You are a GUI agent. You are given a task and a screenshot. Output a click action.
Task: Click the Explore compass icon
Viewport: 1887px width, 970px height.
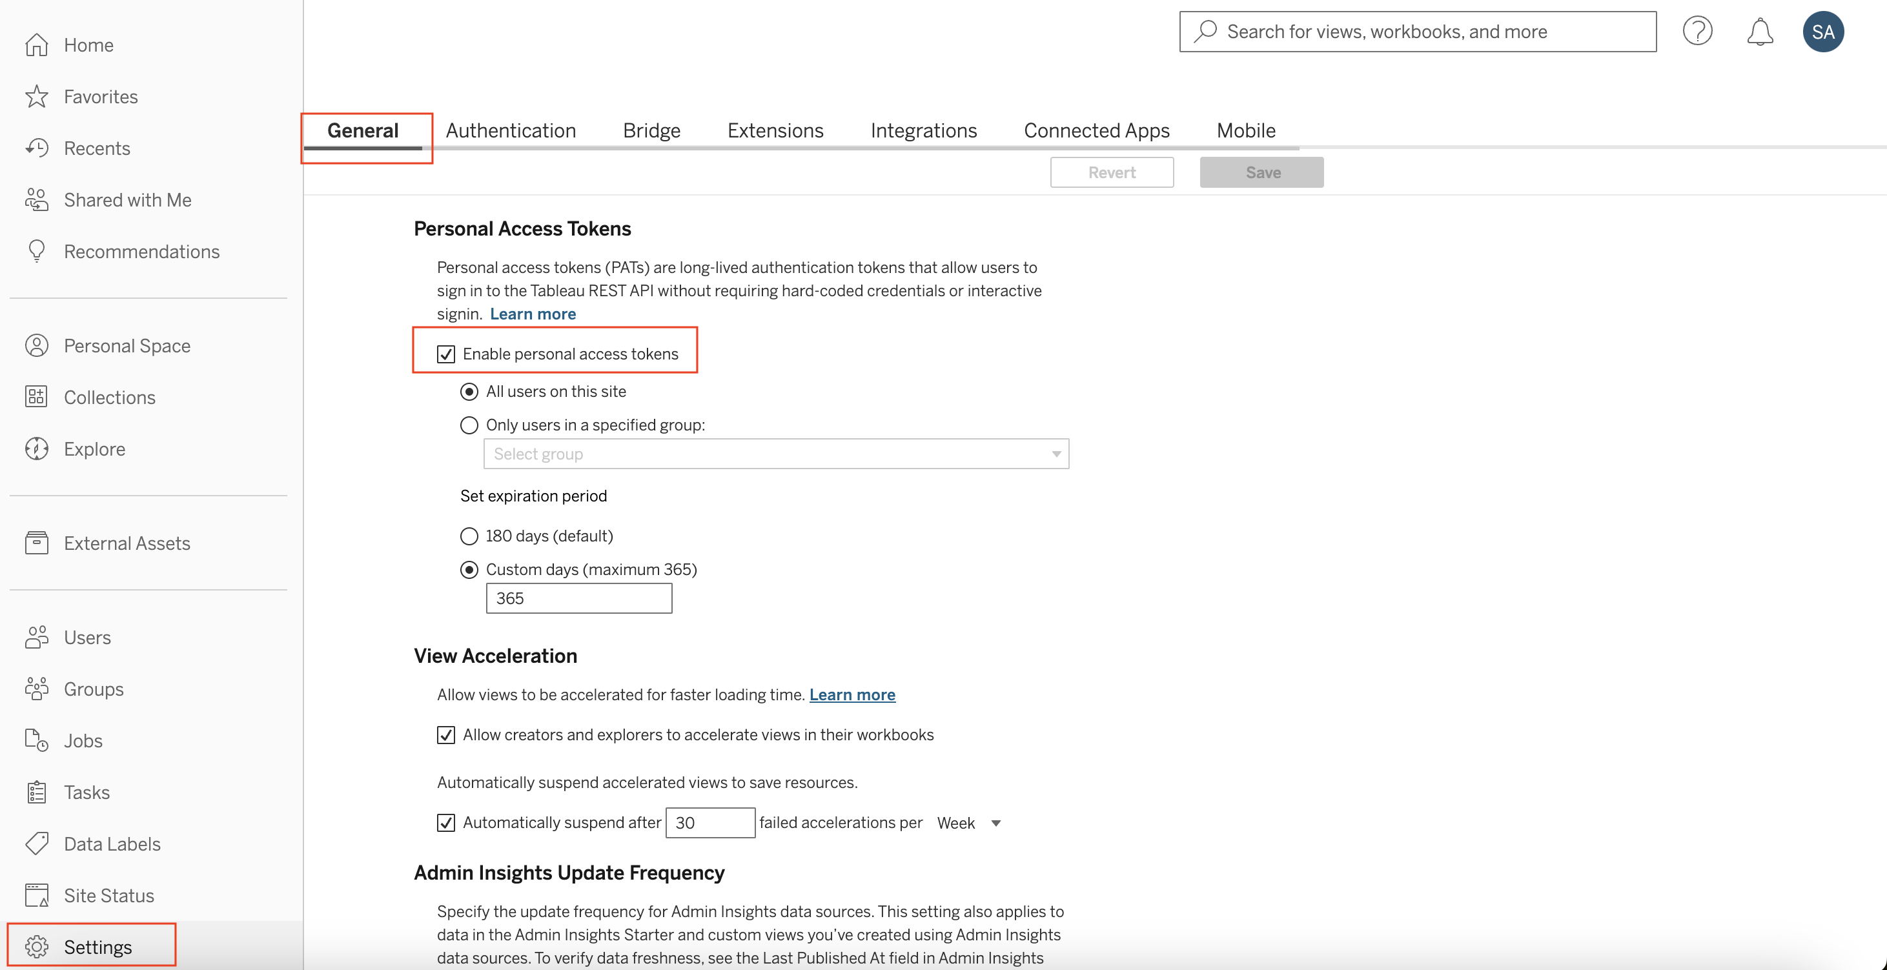pyautogui.click(x=37, y=448)
